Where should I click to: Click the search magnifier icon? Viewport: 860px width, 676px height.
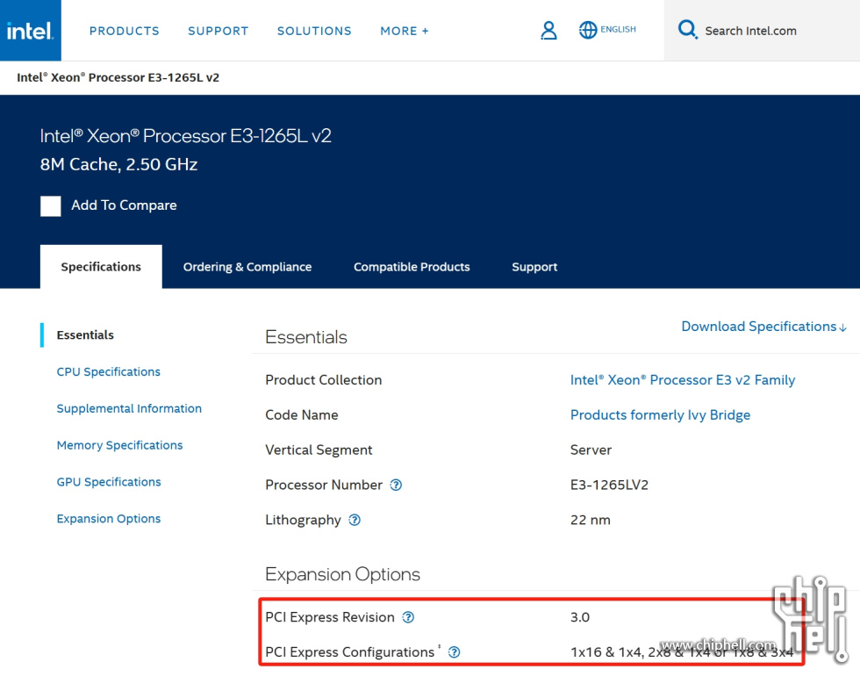(x=687, y=29)
